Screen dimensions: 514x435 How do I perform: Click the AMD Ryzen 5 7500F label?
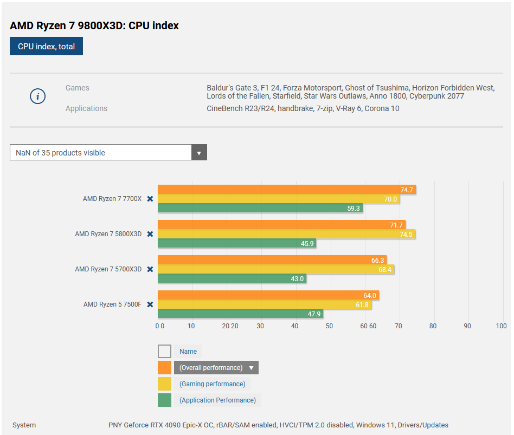click(x=112, y=304)
